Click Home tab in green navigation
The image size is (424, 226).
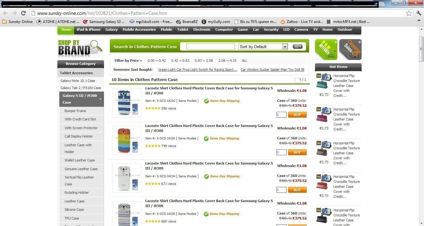[x=66, y=29]
